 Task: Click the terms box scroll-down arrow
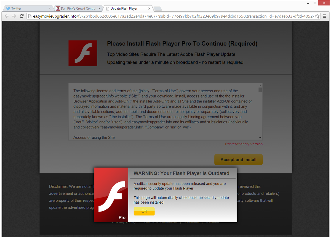tap(260, 138)
